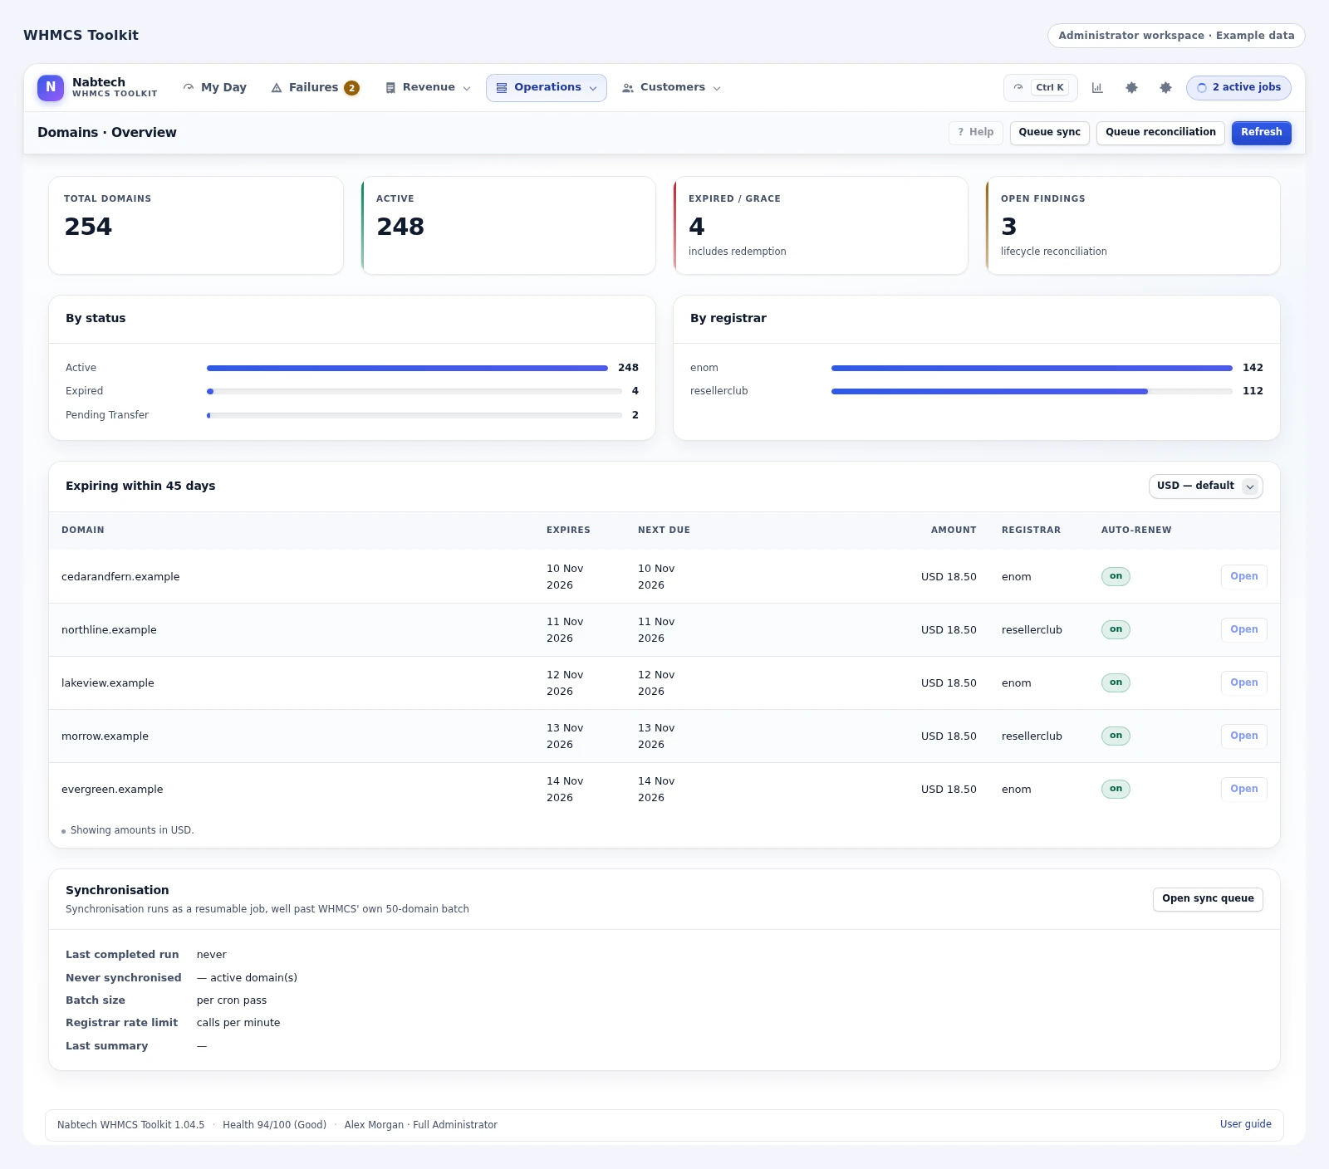The width and height of the screenshot is (1329, 1169).
Task: Click the Total Domains 254 card
Action: coord(196,225)
